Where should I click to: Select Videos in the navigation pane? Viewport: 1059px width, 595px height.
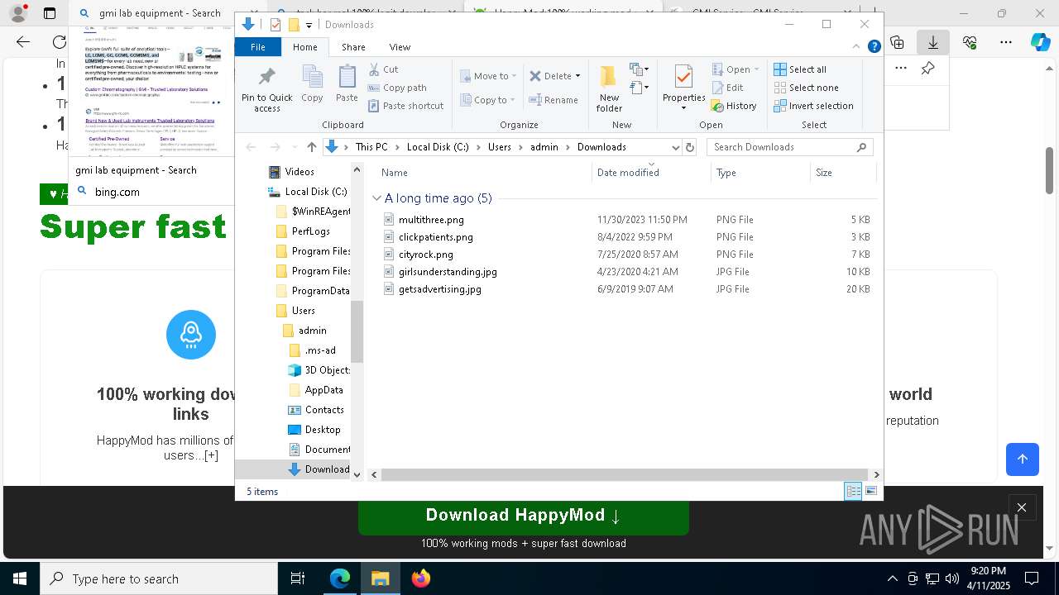click(299, 172)
